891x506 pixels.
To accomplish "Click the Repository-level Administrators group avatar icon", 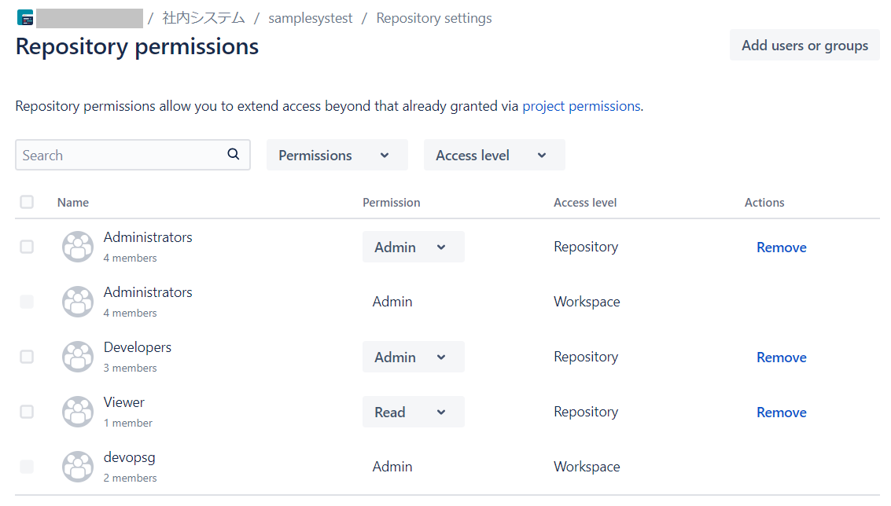I will pos(78,247).
